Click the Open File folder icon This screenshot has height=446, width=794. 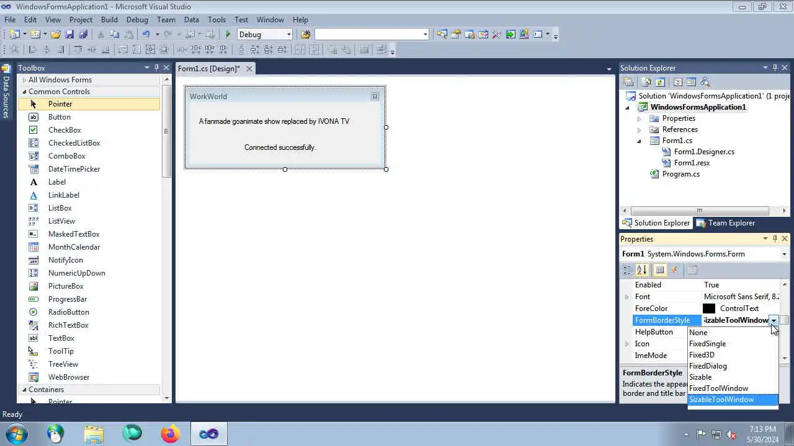click(x=56, y=35)
